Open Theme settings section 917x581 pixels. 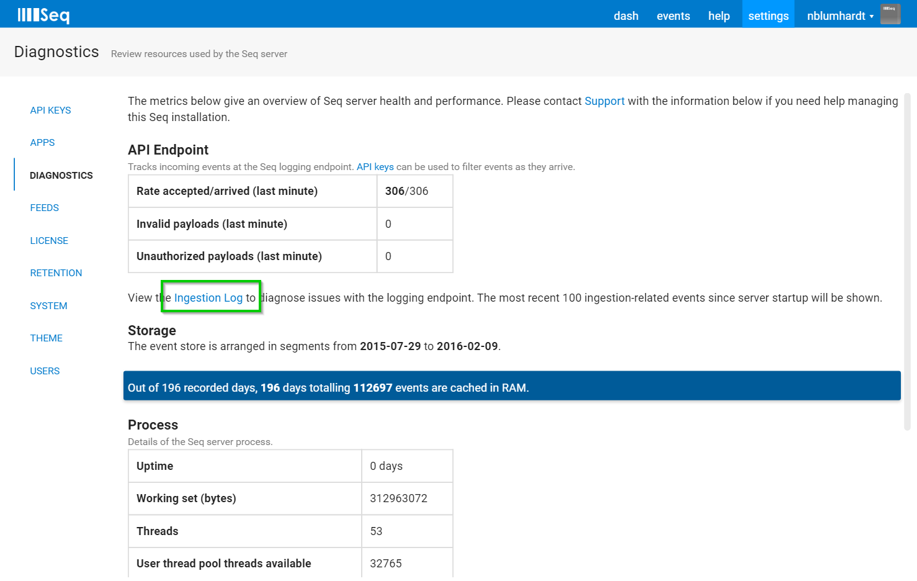[x=46, y=338]
